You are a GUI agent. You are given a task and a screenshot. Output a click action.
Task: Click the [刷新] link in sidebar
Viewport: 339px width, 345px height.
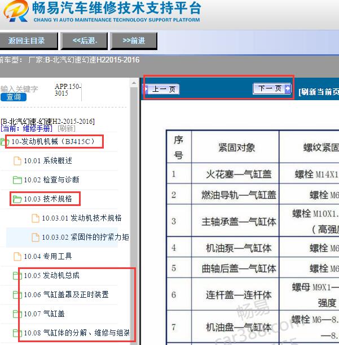pos(67,128)
